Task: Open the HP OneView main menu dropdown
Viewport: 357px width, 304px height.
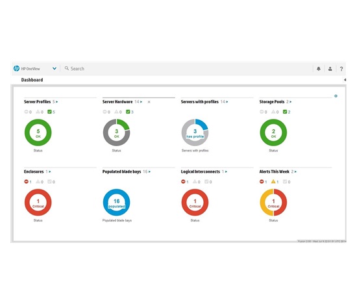Action: click(55, 68)
